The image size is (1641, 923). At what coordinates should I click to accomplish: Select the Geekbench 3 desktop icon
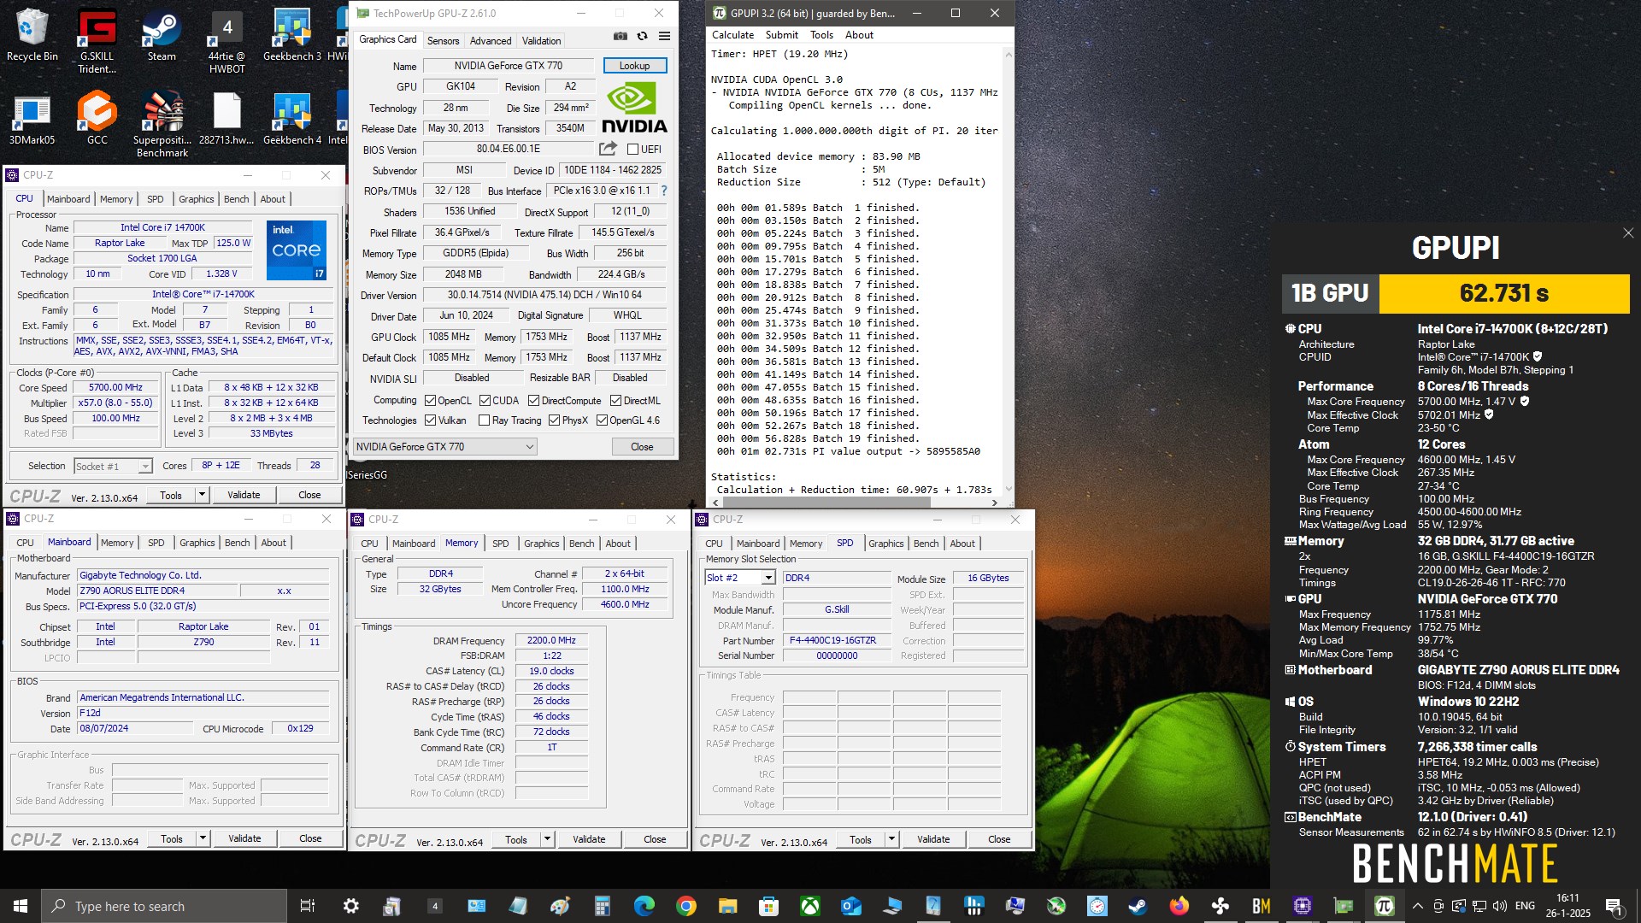(x=292, y=35)
